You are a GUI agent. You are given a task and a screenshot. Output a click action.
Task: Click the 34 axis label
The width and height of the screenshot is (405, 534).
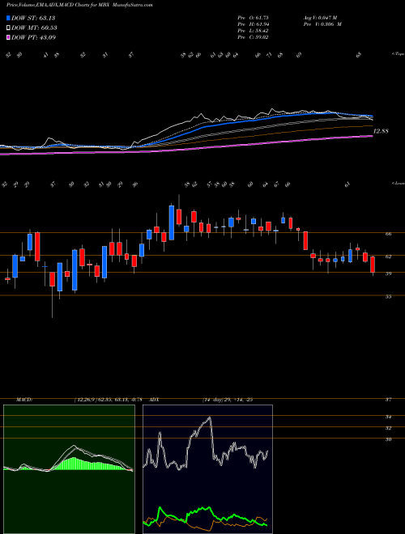388,417
